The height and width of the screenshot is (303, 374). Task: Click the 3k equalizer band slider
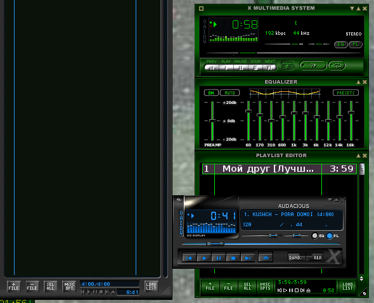pyautogui.click(x=306, y=120)
